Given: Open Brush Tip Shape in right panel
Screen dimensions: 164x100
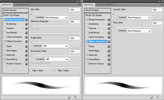Looking at the screenshot, I should click(x=98, y=15).
